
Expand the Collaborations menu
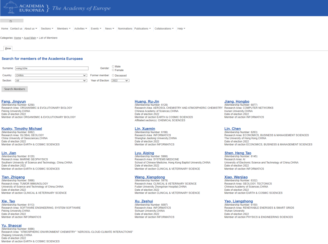pos(164,29)
